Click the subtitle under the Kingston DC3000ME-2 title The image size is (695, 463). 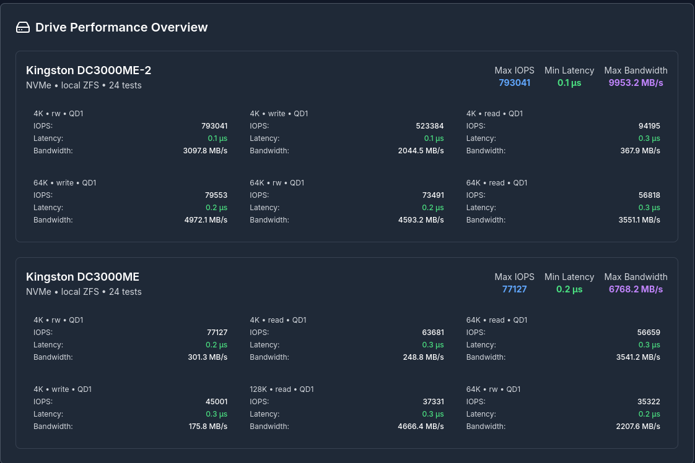click(x=84, y=85)
